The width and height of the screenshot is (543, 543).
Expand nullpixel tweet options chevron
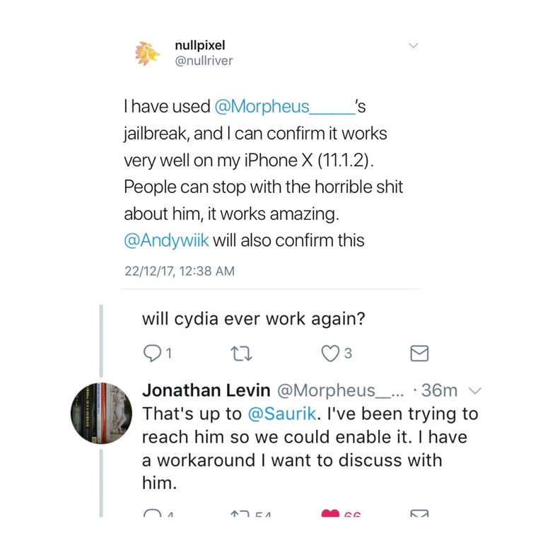click(413, 46)
